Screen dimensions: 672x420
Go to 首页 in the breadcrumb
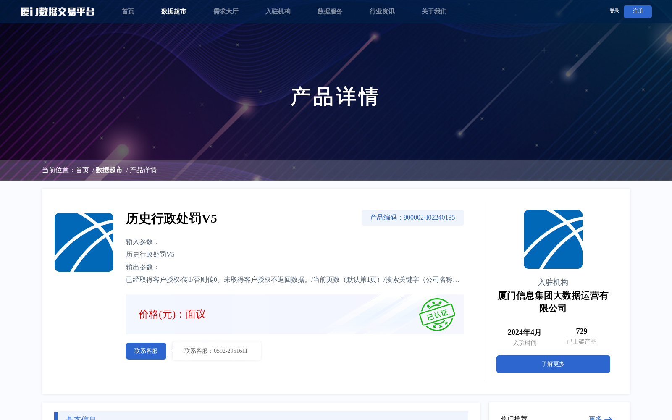point(82,170)
